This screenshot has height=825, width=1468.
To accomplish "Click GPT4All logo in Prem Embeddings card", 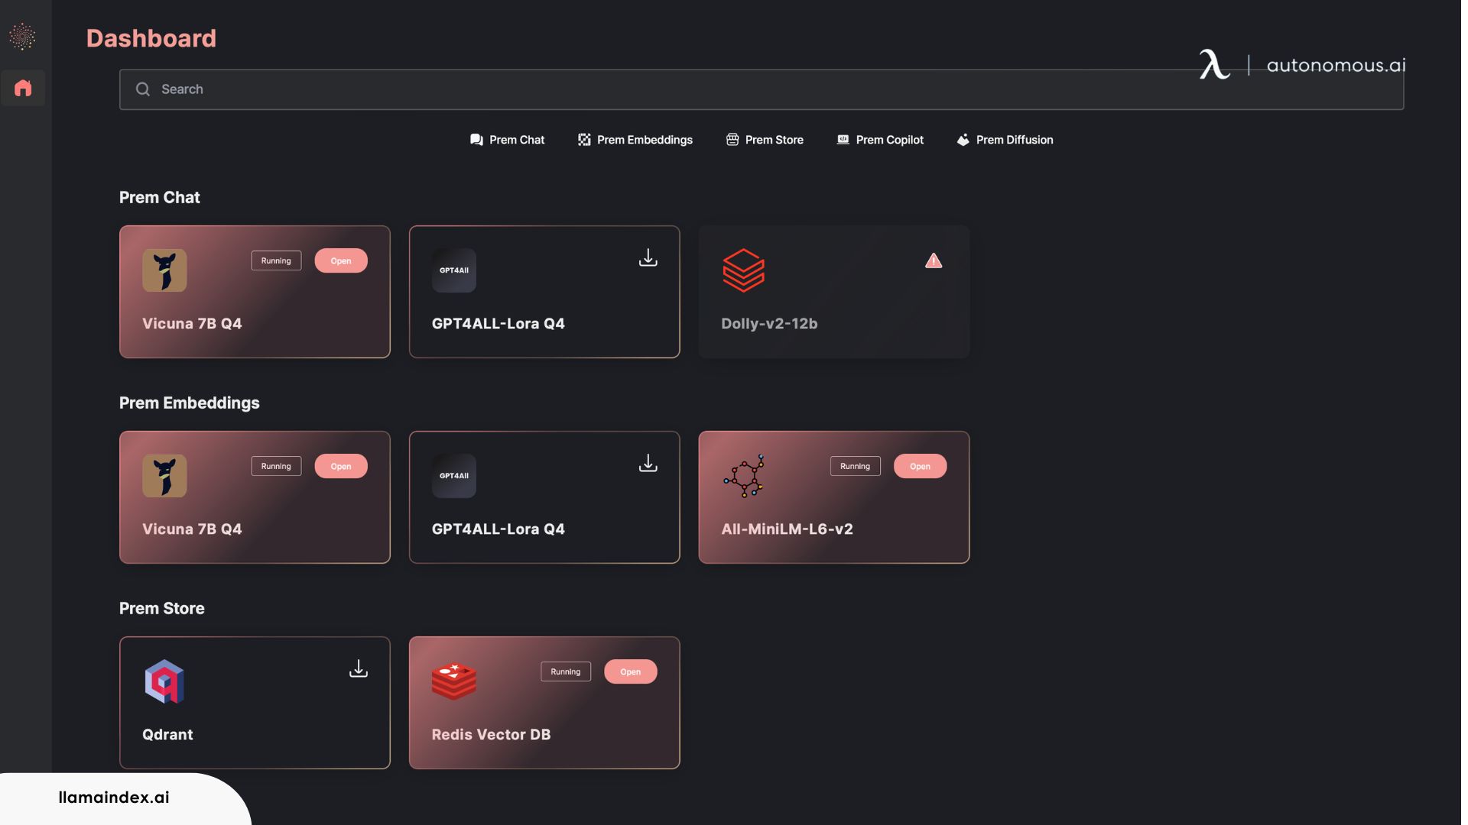I will (454, 476).
